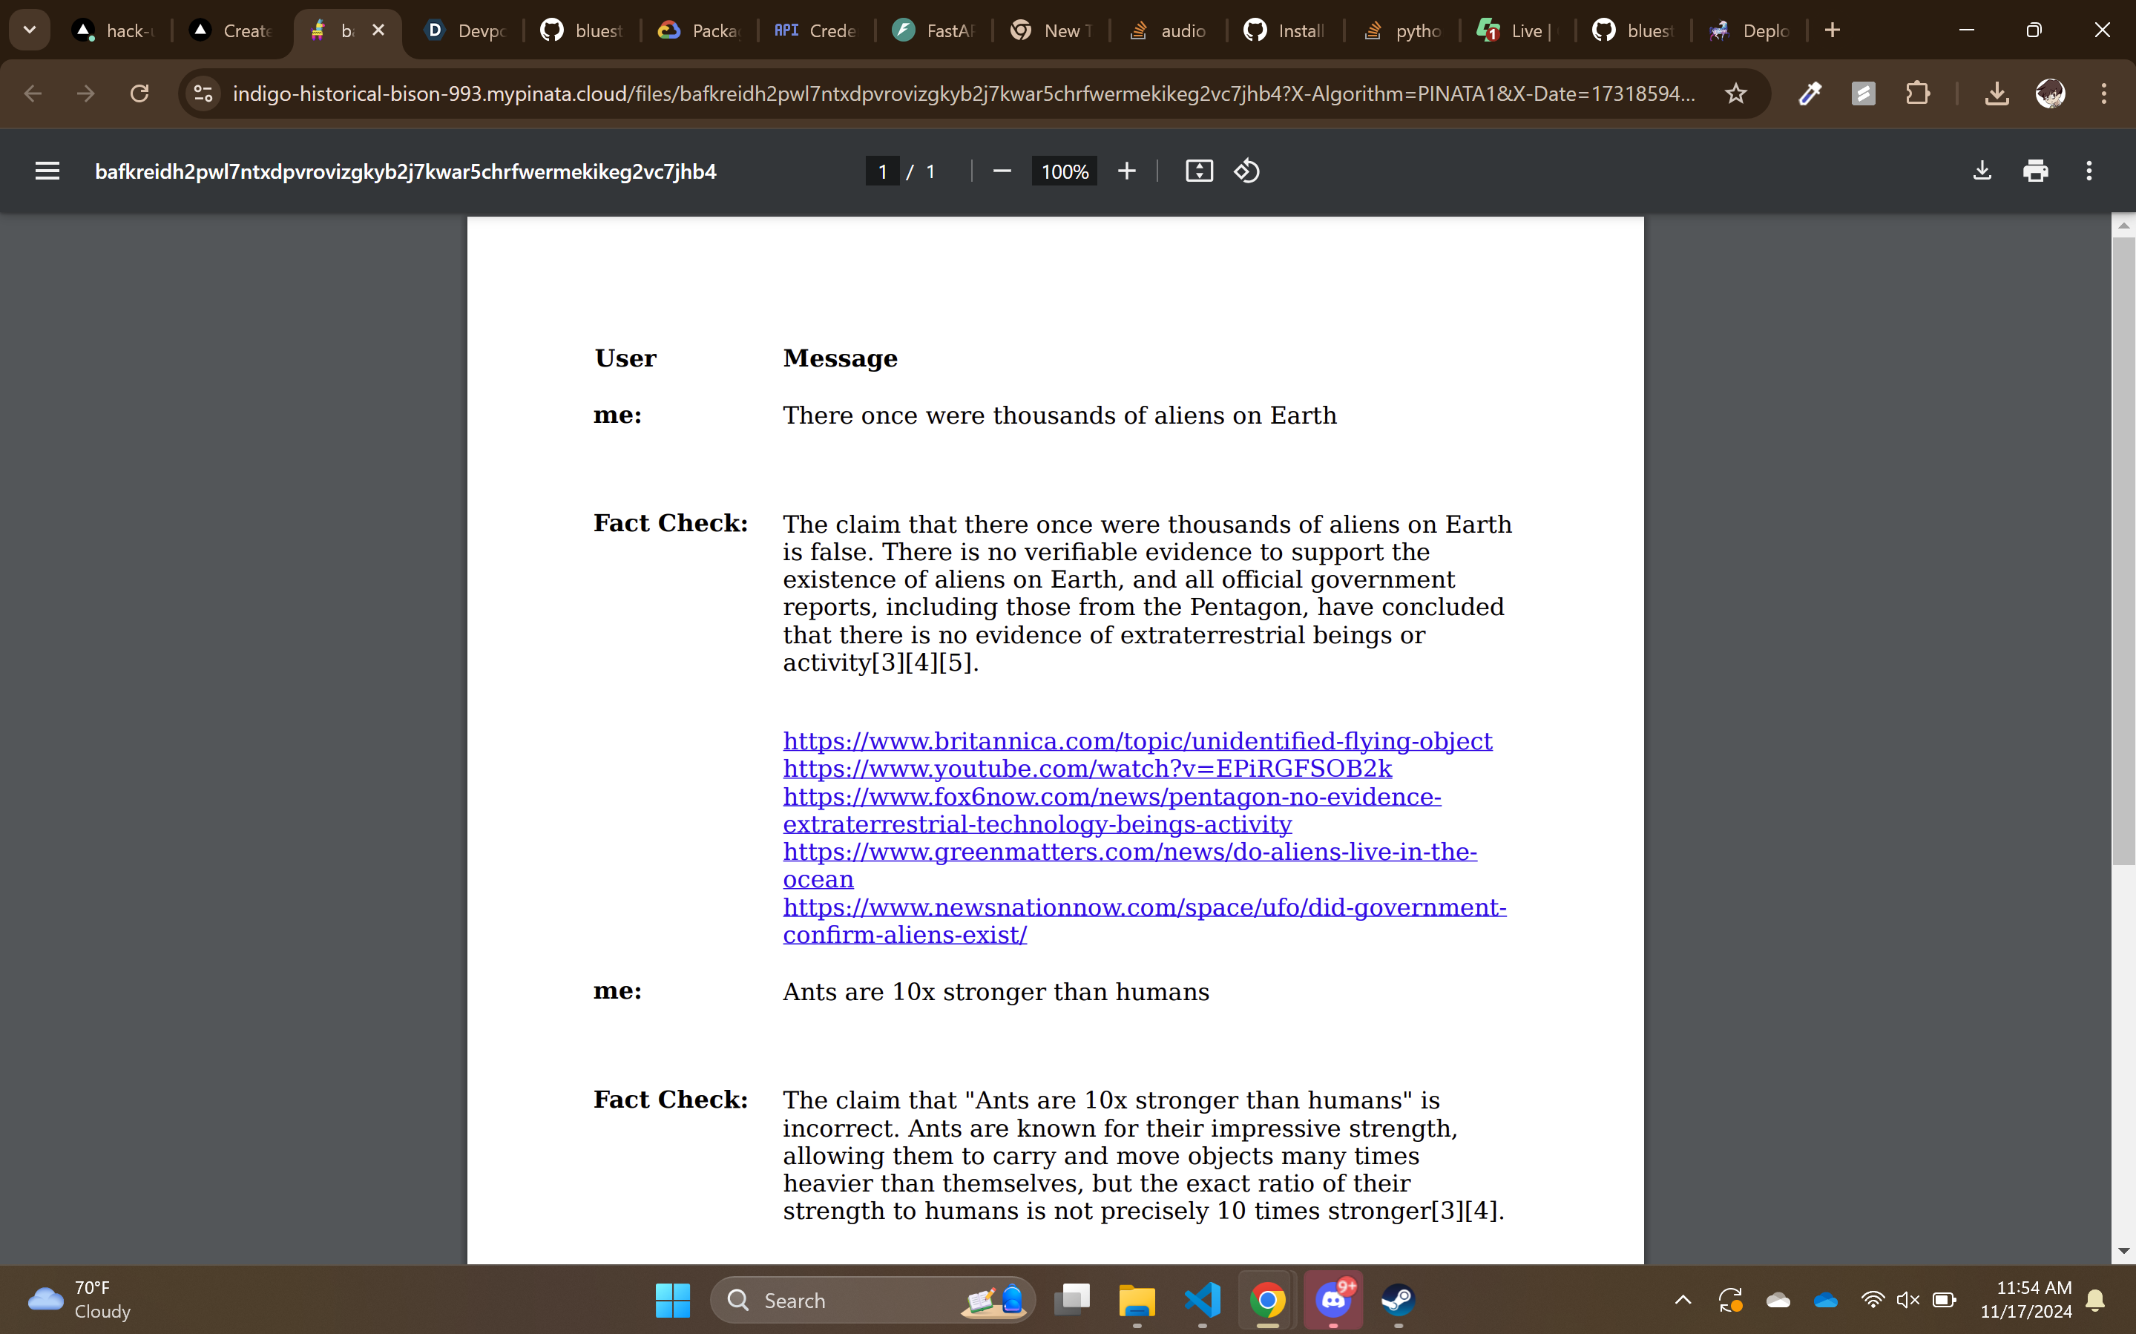Open PDF viewer more actions menu
2136x1334 pixels.
pos(2089,171)
